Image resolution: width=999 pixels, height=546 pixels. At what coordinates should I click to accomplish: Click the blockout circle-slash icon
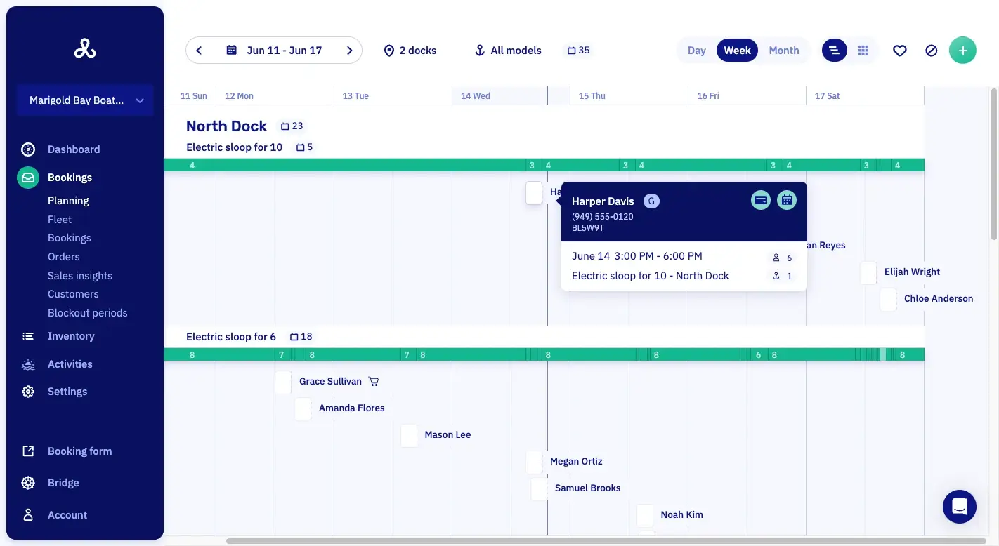(x=932, y=51)
